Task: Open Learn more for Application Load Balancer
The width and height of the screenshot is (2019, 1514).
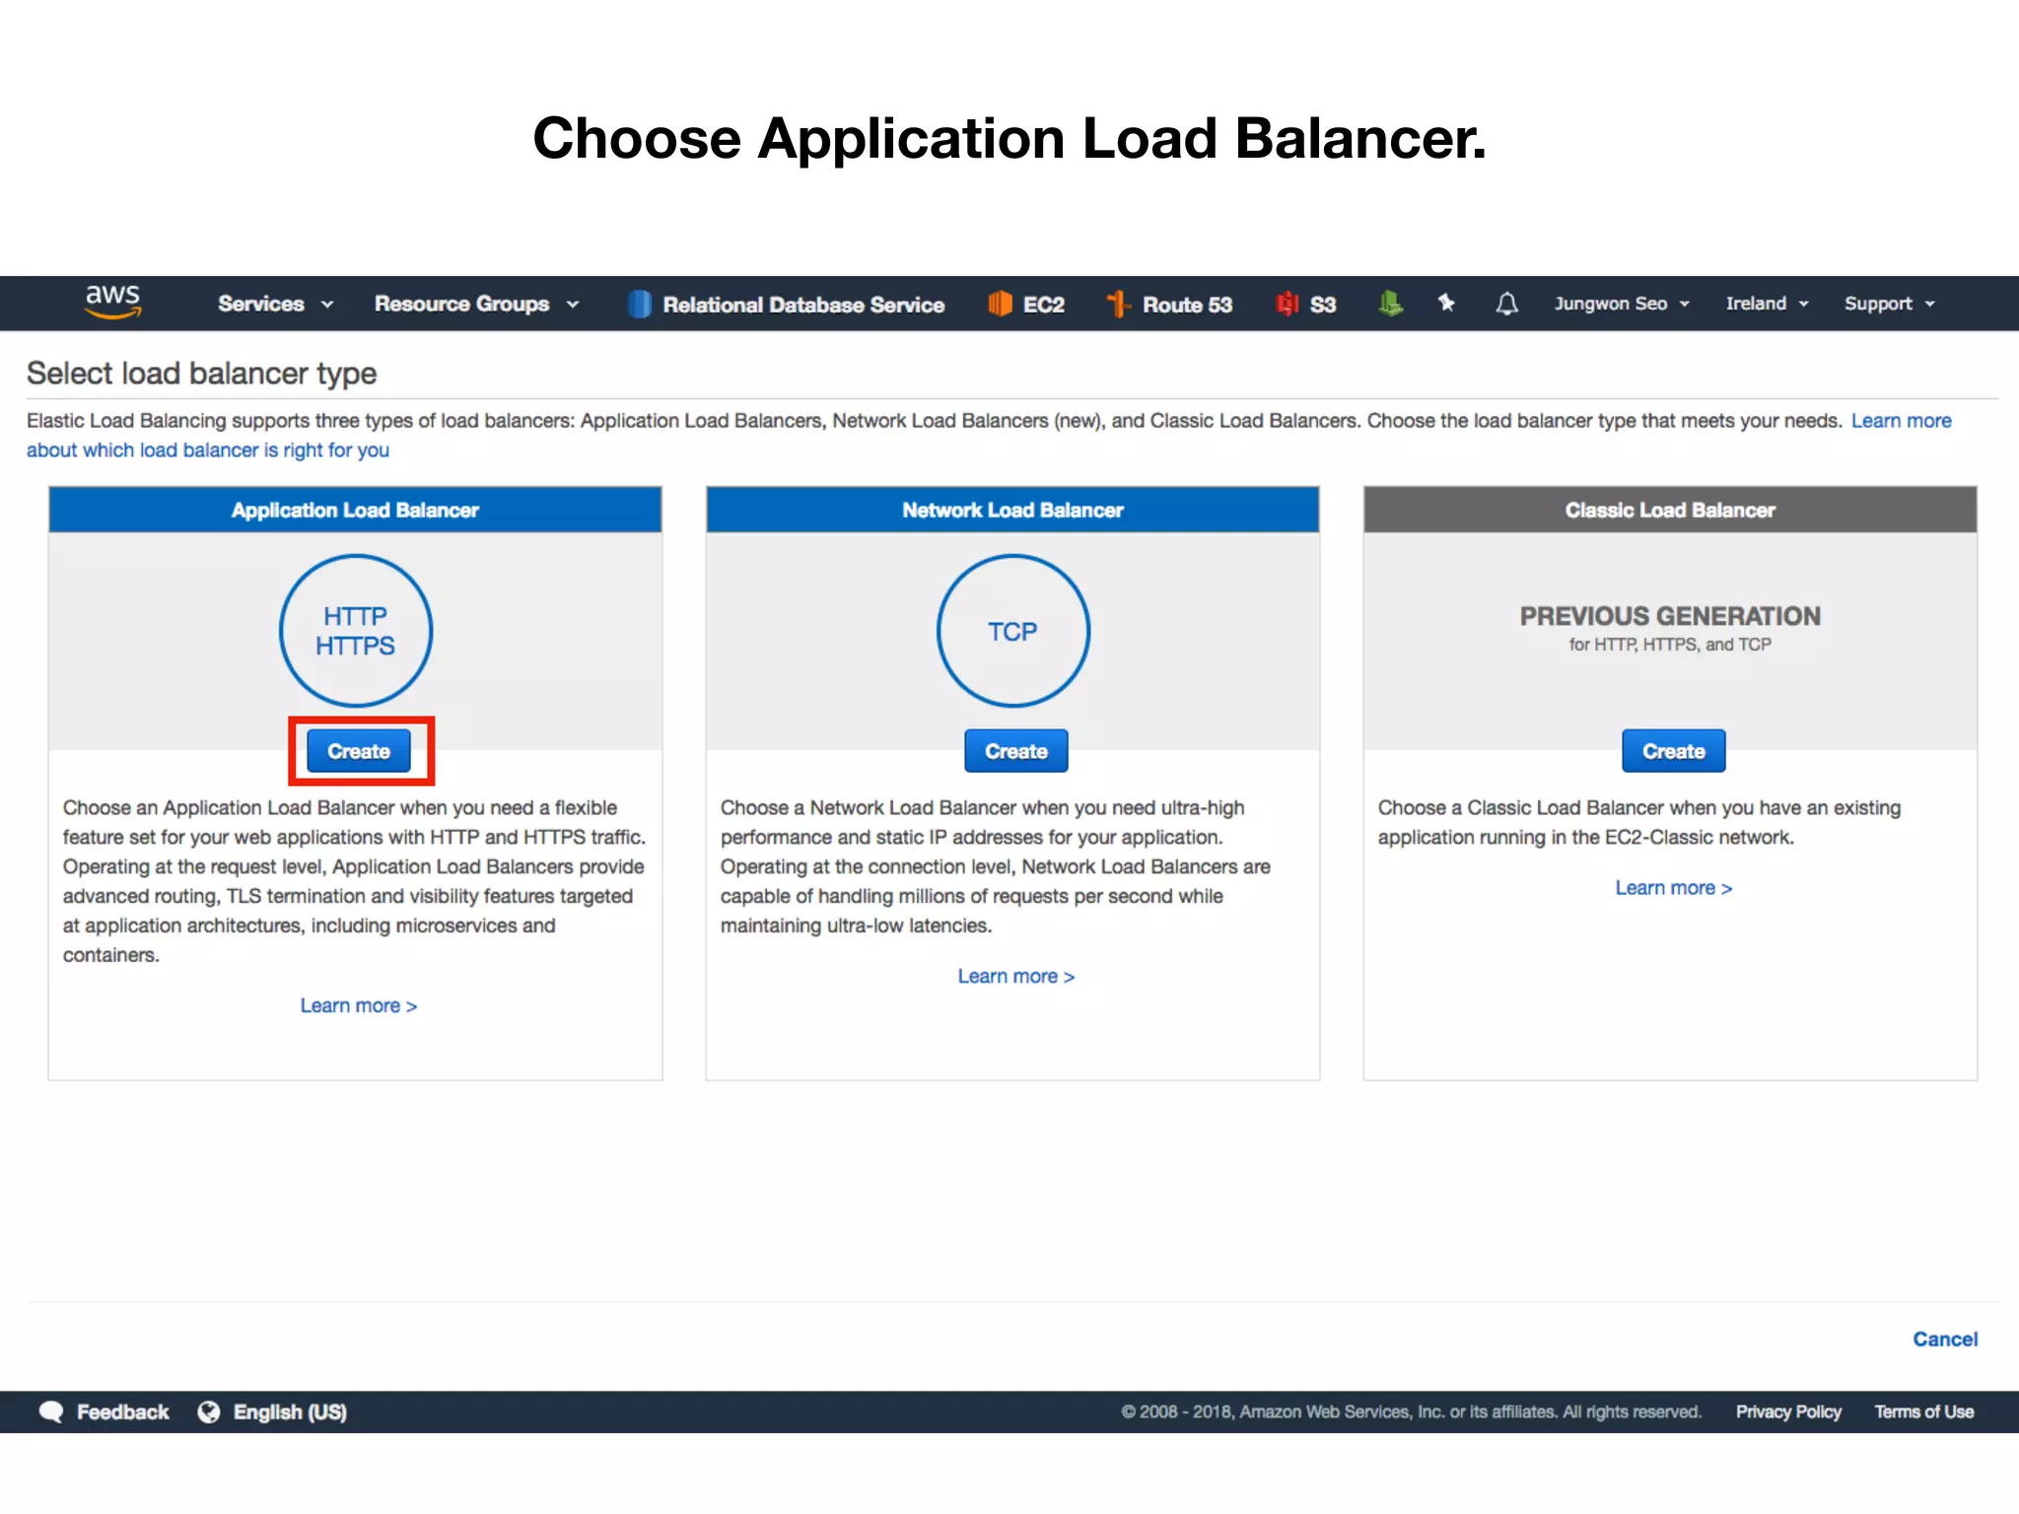Action: pyautogui.click(x=359, y=1005)
